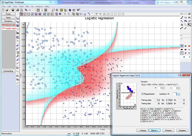Click the 'Далее >' next button
The image size is (192, 136).
[155, 130]
